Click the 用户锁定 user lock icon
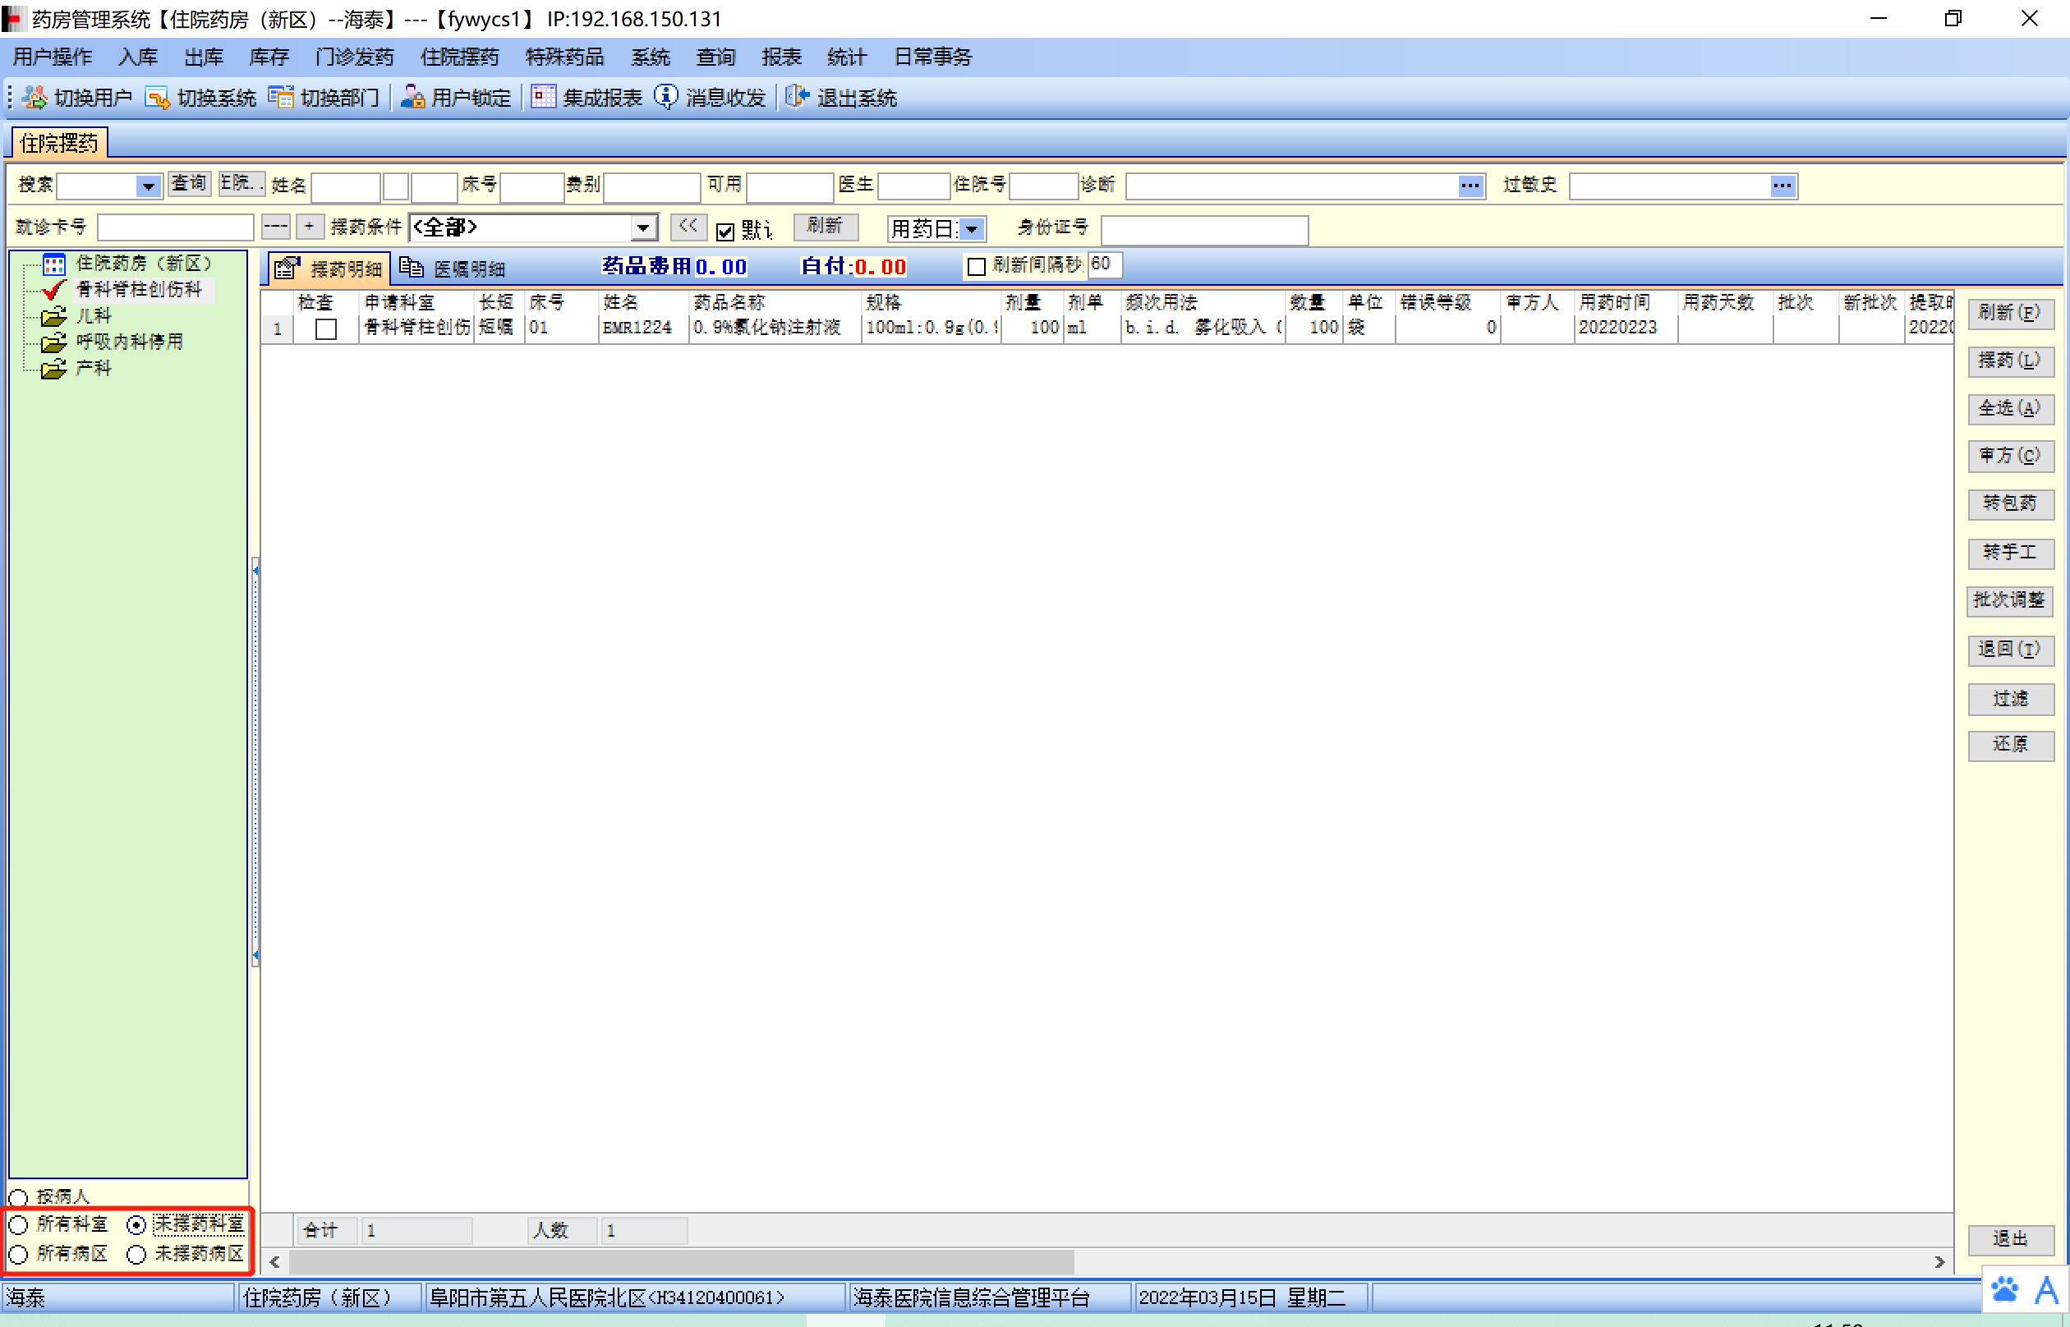Screen dimensions: 2070x1327 pyautogui.click(x=413, y=98)
